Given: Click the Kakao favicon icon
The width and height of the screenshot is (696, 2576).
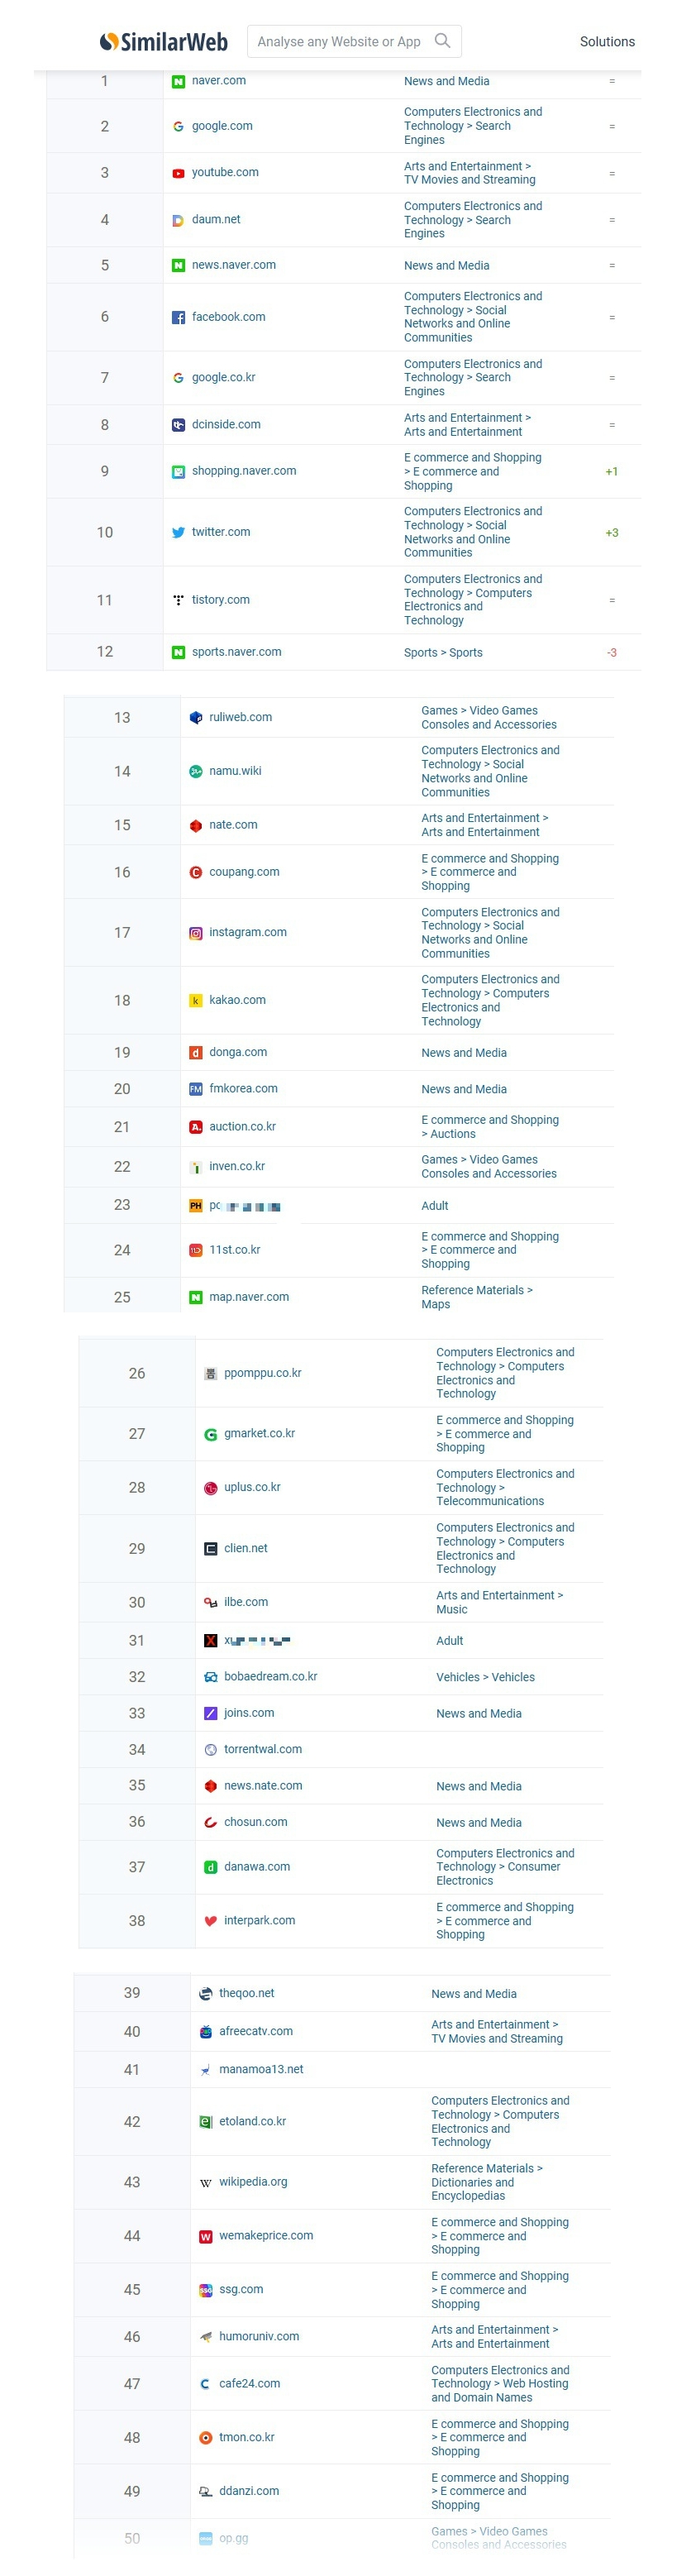Looking at the screenshot, I should point(196,1001).
